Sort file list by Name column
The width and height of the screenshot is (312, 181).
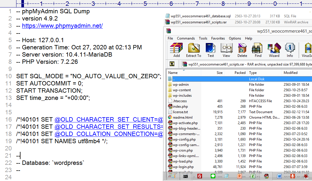point(173,73)
